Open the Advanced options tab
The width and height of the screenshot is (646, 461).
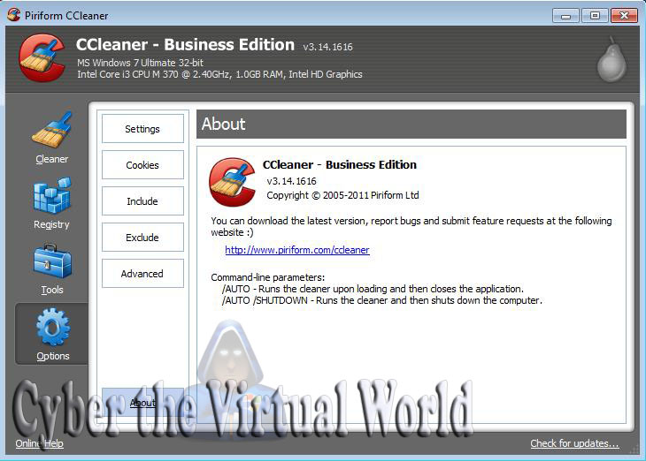(x=142, y=274)
